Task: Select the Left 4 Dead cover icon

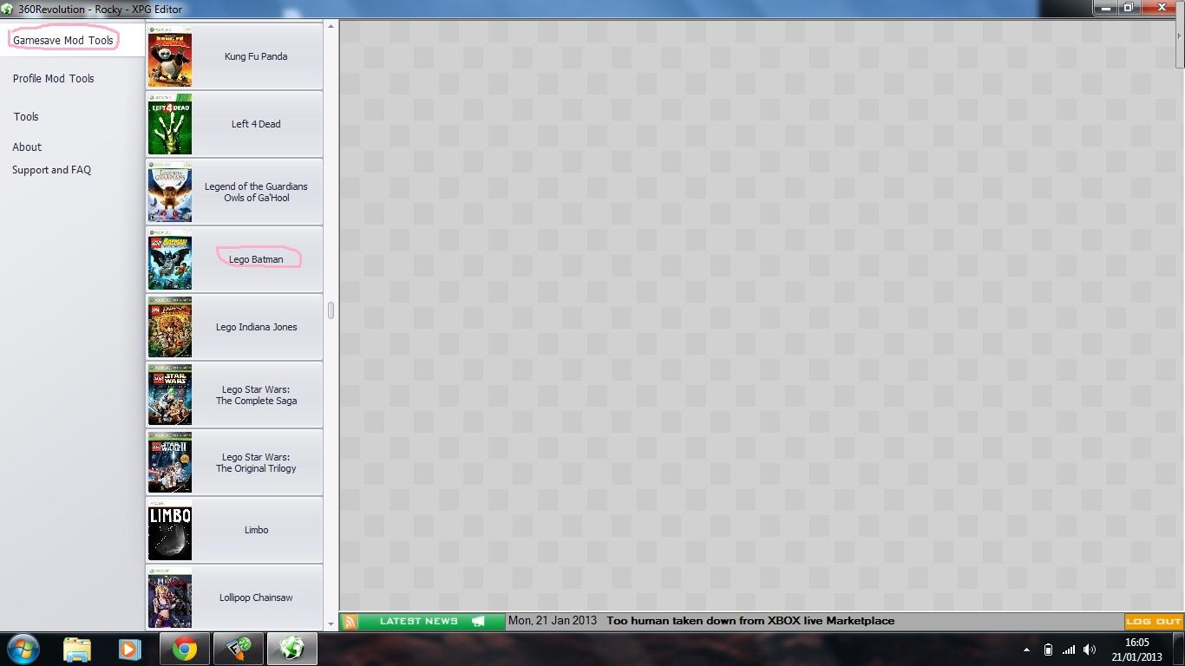Action: (169, 124)
